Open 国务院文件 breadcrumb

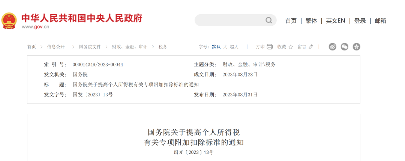click(90, 47)
